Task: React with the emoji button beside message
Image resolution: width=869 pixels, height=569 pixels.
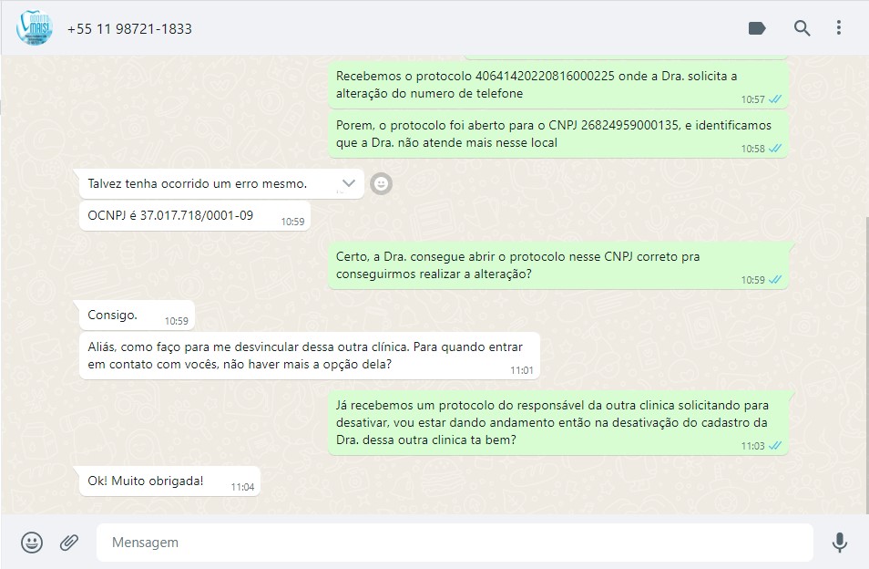Action: [x=382, y=183]
